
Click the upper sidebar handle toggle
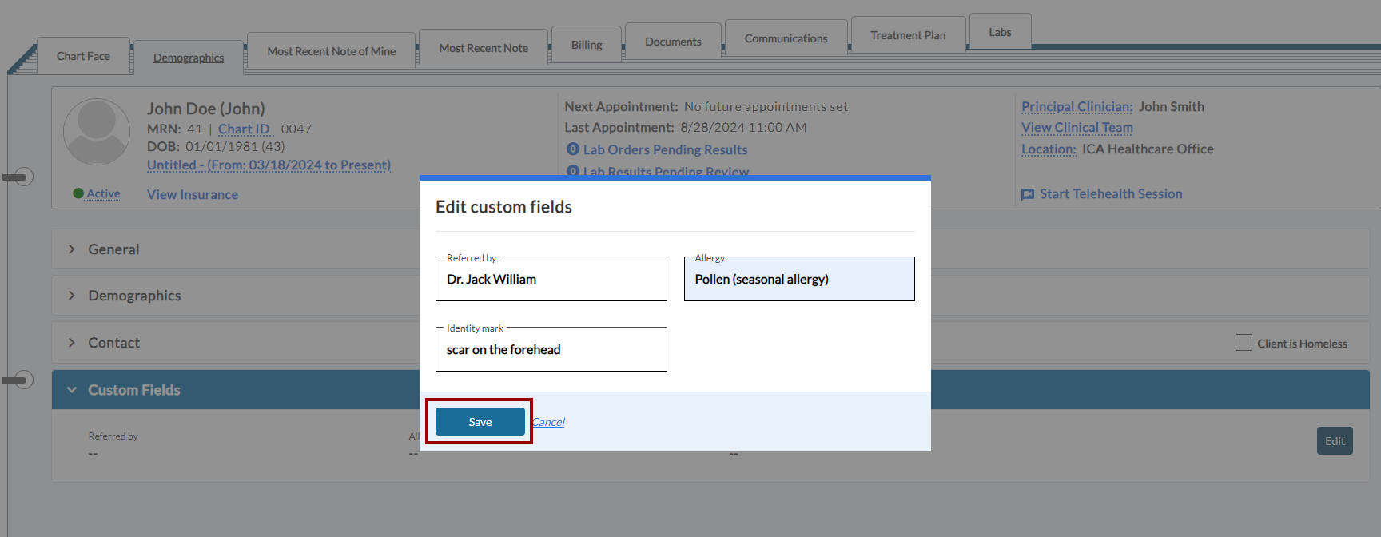pos(18,177)
